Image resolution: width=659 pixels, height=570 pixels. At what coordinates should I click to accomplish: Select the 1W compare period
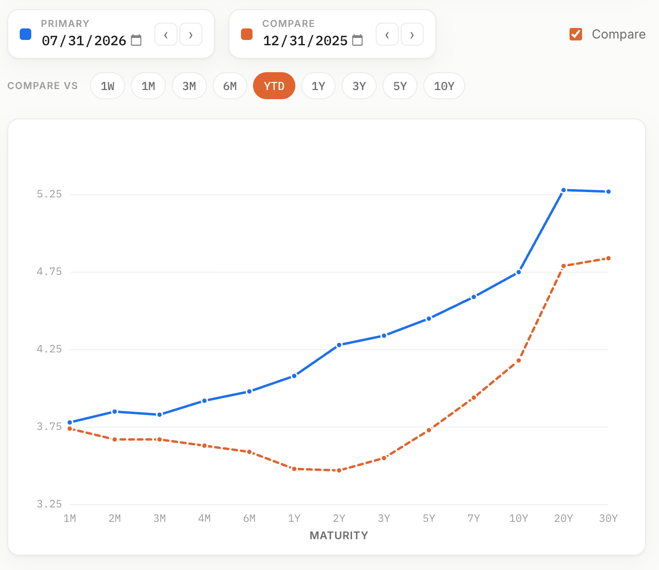(108, 86)
